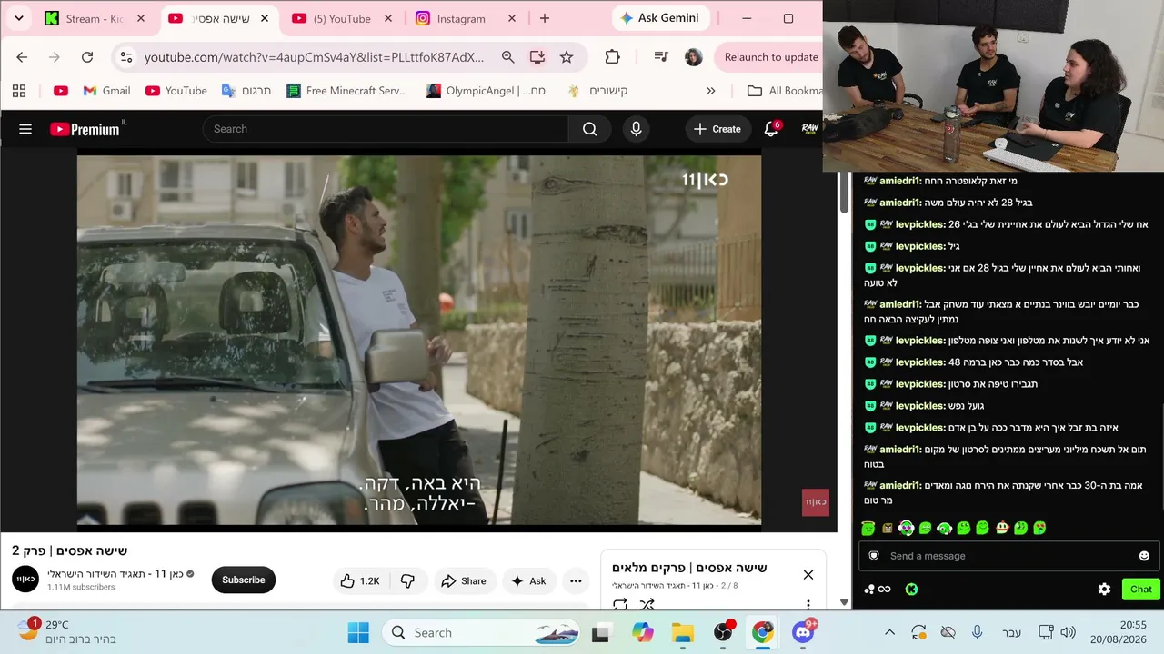Screen dimensions: 1164x654
Task: Open the Free Minecraft Serv... bookmark
Action: pyautogui.click(x=346, y=91)
